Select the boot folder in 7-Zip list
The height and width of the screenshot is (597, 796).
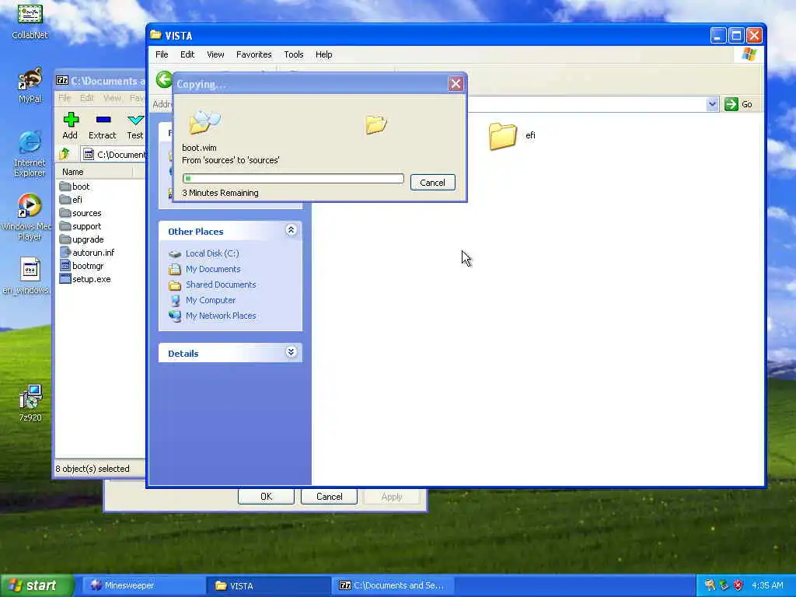point(75,187)
